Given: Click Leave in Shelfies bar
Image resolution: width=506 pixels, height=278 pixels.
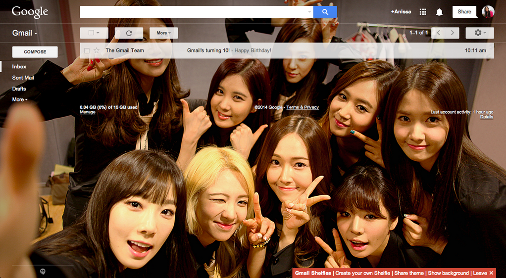Looking at the screenshot, I should tap(480, 273).
